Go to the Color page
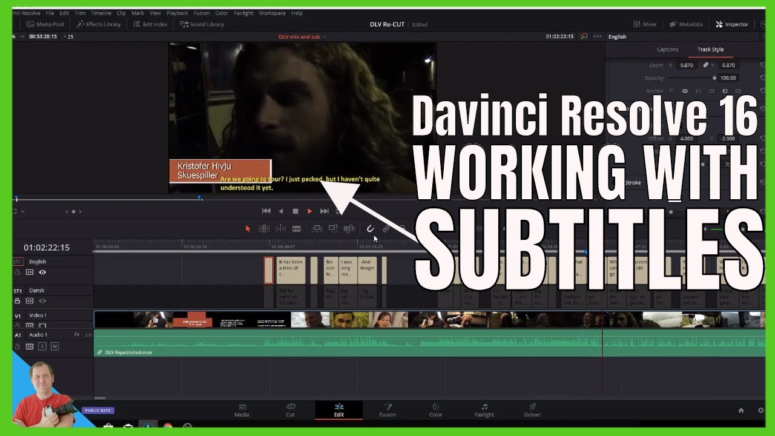The height and width of the screenshot is (436, 775). point(435,410)
